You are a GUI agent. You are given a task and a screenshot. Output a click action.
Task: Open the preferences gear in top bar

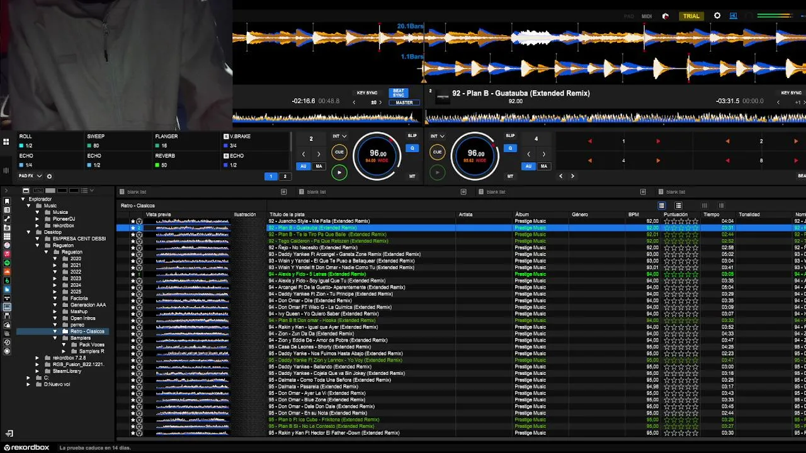tap(717, 16)
